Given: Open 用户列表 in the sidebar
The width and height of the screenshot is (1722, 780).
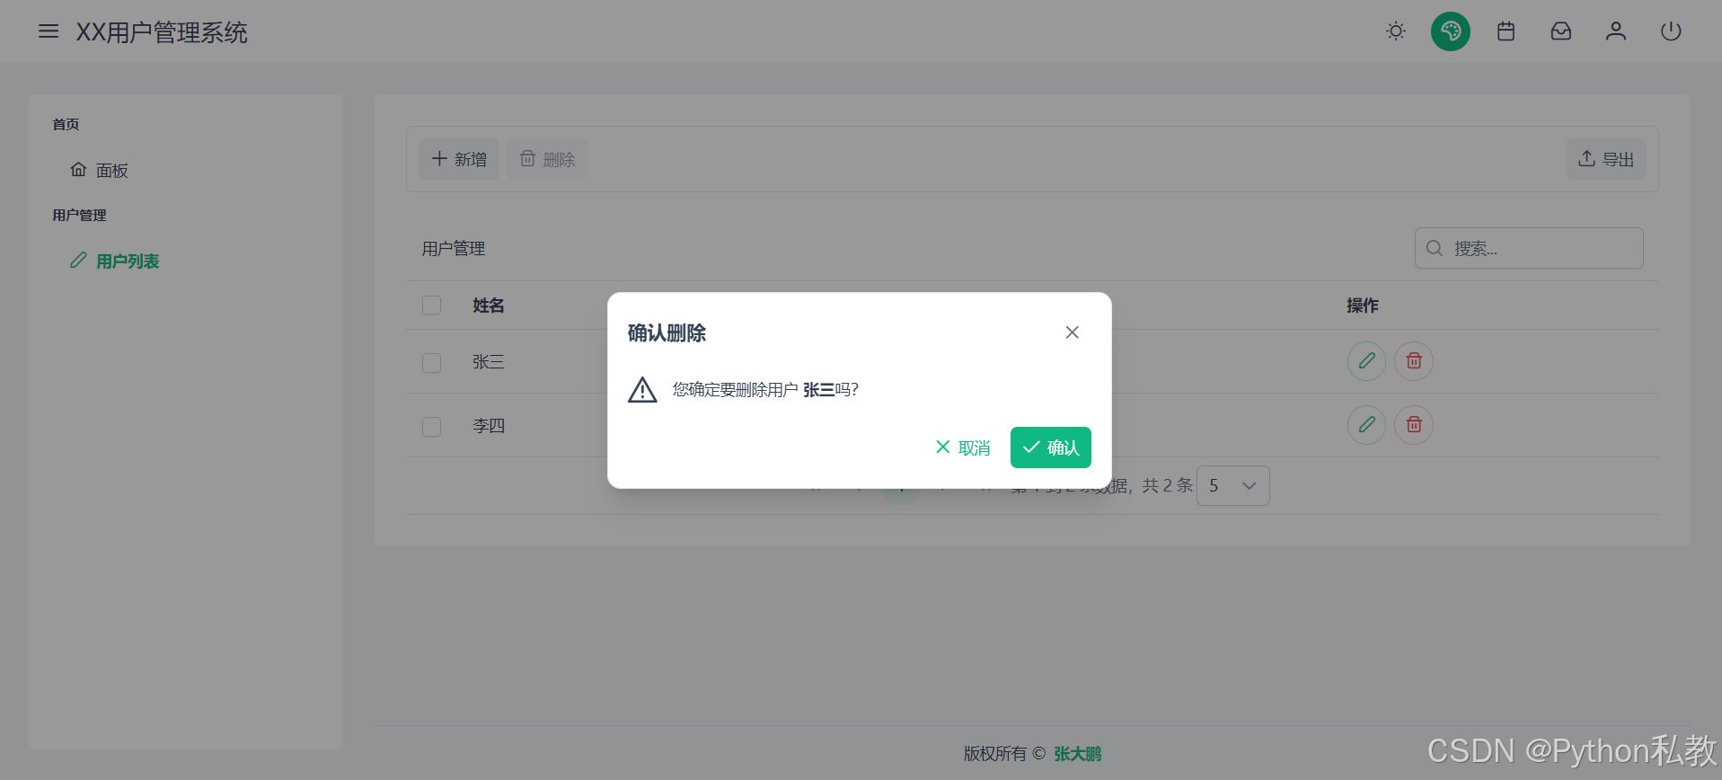Looking at the screenshot, I should point(115,261).
